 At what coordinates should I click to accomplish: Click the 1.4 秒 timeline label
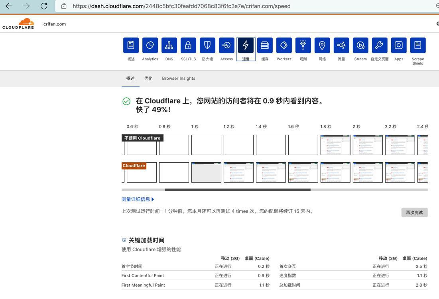(261, 126)
